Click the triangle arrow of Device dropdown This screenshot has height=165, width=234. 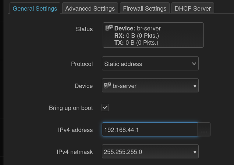click(195, 86)
